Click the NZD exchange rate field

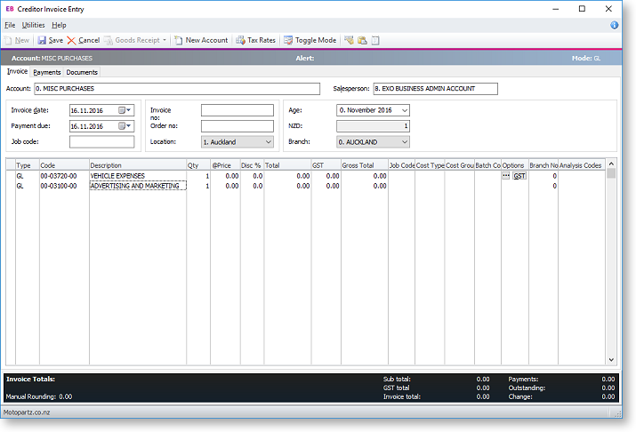point(373,126)
